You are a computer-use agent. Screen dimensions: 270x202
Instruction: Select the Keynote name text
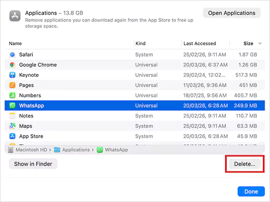click(x=29, y=75)
